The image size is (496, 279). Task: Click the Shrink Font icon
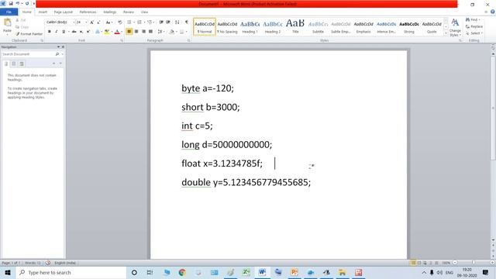click(98, 22)
